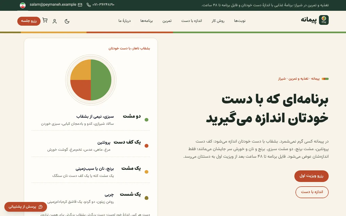Click the olive dot beside یک شست
346x216 pixels.
(x=147, y=198)
